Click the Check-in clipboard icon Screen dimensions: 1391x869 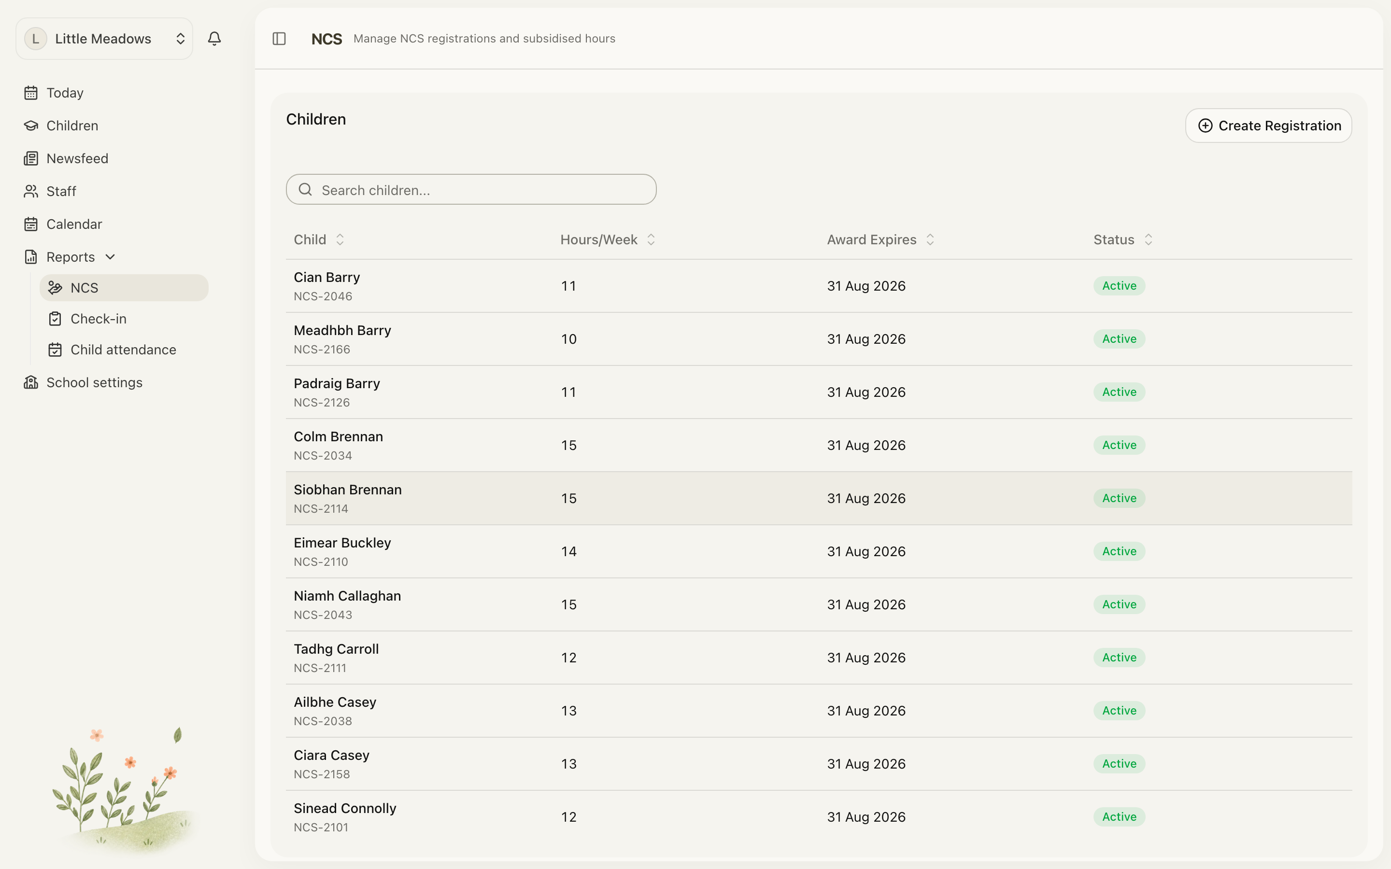pyautogui.click(x=55, y=319)
